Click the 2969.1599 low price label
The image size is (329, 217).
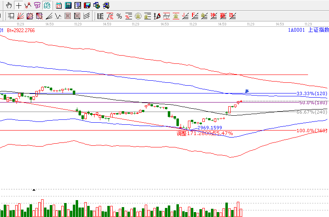pyautogui.click(x=210, y=128)
